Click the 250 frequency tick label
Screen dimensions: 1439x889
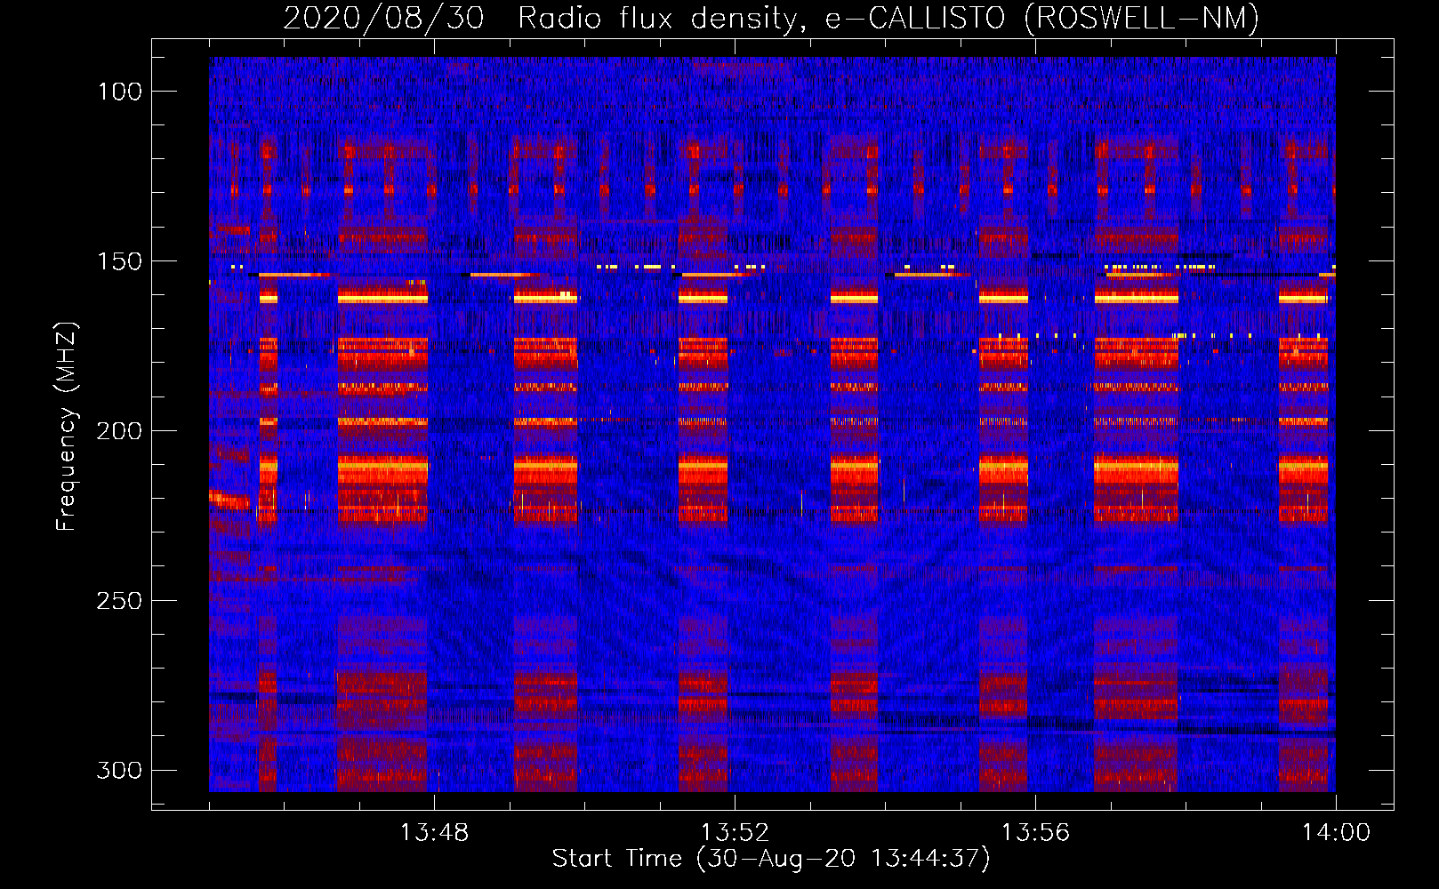pyautogui.click(x=119, y=601)
